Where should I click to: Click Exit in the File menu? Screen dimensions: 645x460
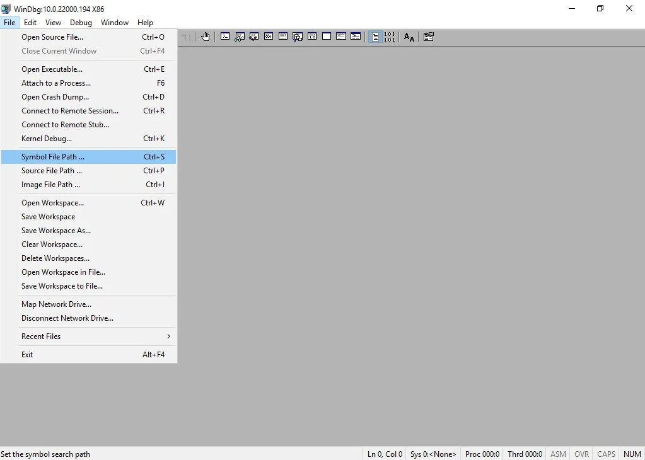click(x=88, y=355)
